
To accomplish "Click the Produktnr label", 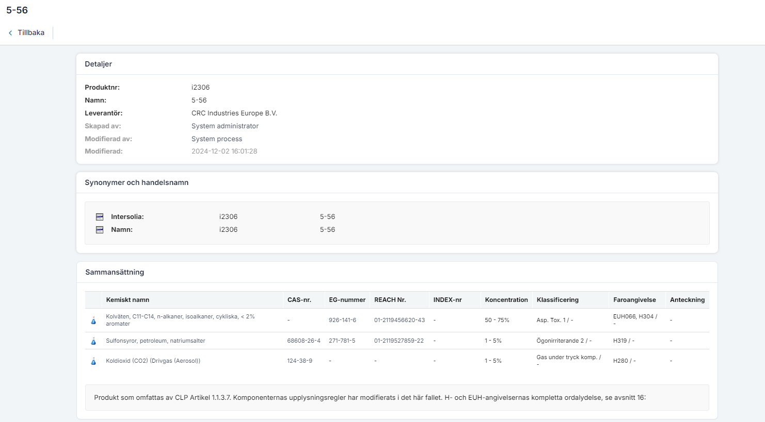I will (102, 88).
